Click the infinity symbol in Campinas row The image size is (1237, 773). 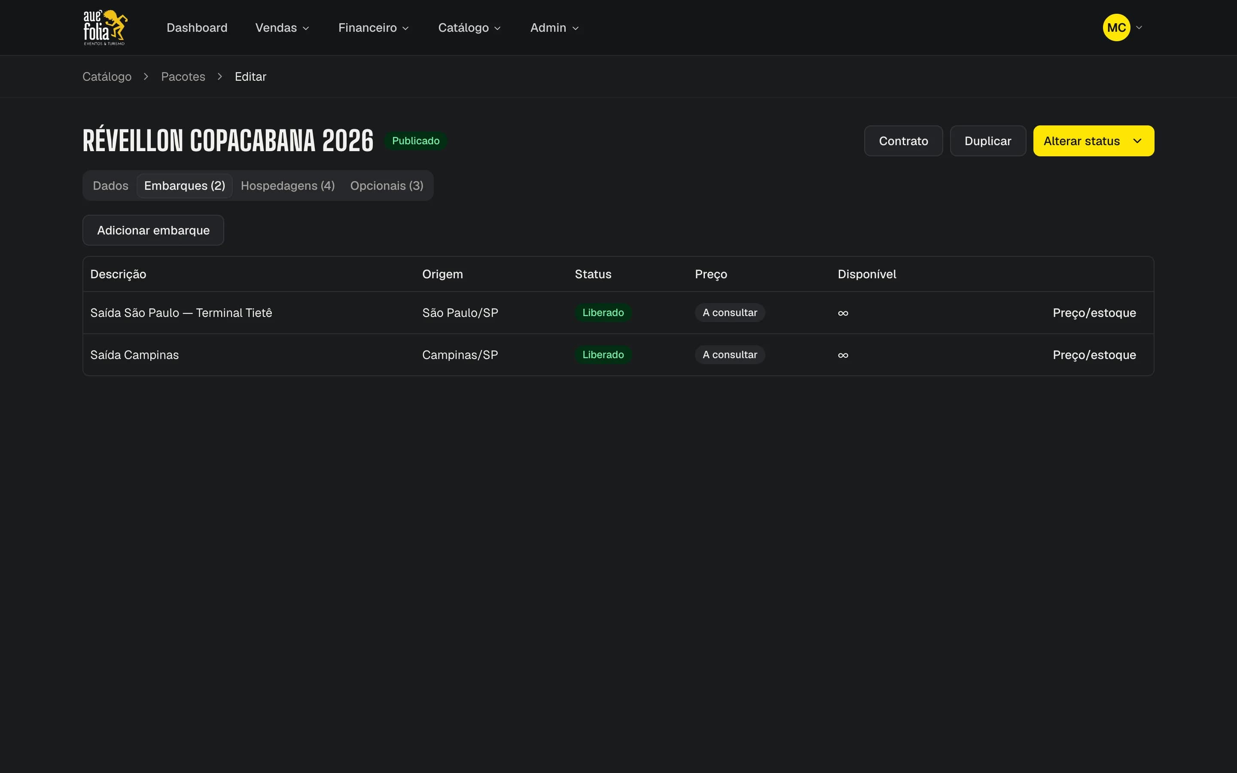tap(843, 355)
